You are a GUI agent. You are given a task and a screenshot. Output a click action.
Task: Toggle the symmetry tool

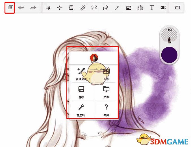point(94,8)
